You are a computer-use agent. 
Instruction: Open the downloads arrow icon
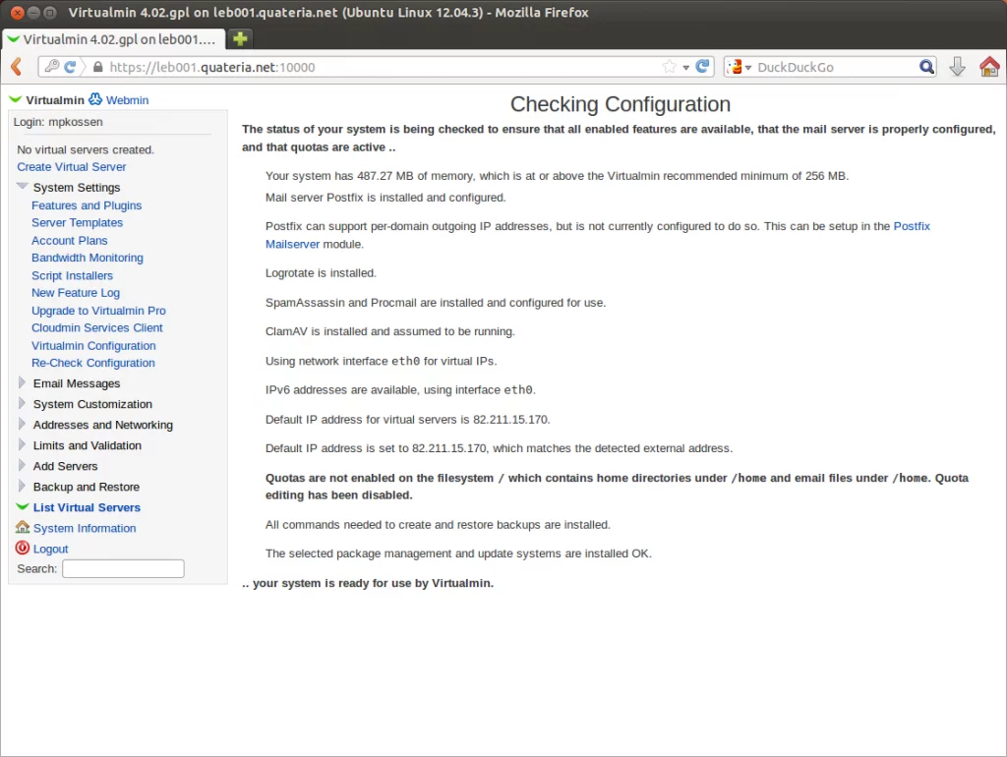957,66
